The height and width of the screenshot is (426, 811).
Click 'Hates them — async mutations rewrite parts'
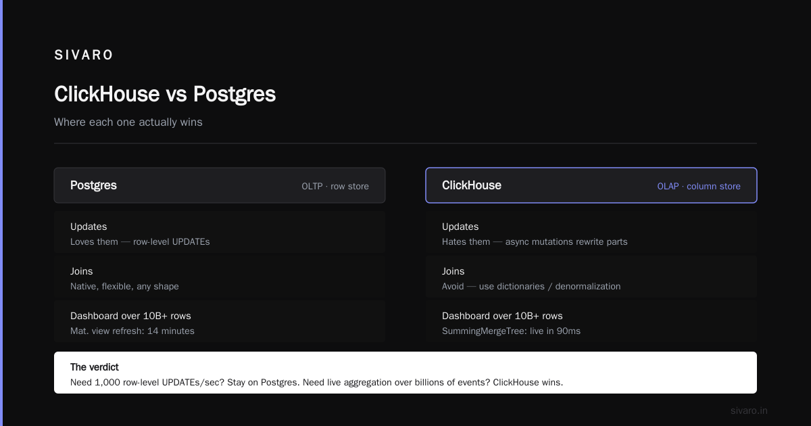click(x=535, y=241)
